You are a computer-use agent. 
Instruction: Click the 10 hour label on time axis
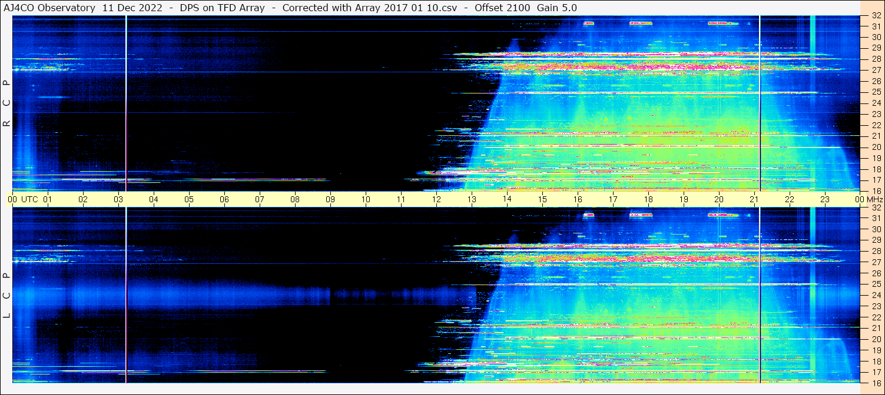click(366, 199)
